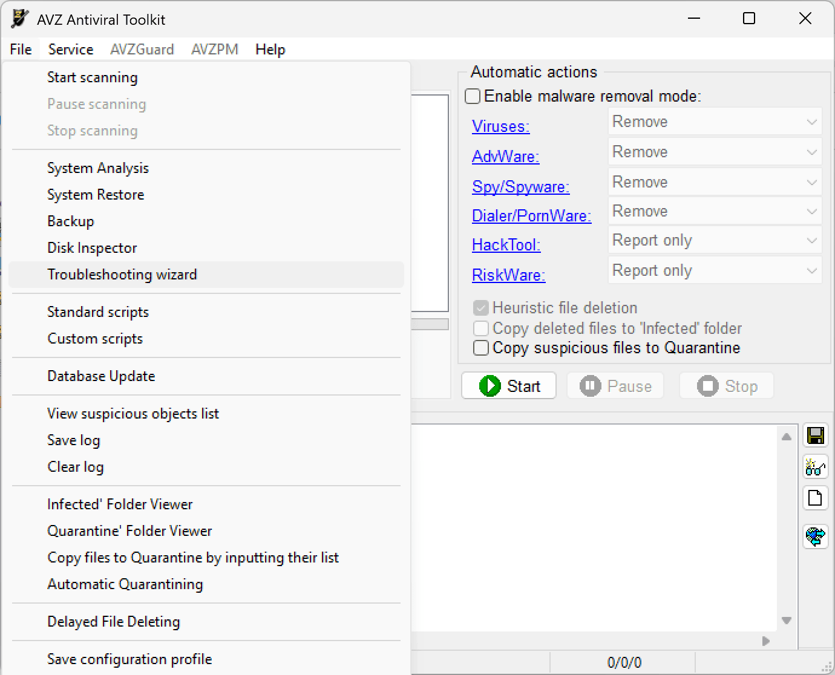The image size is (835, 675).
Task: Check Copy suspicious files to Quarantine
Action: tap(481, 348)
